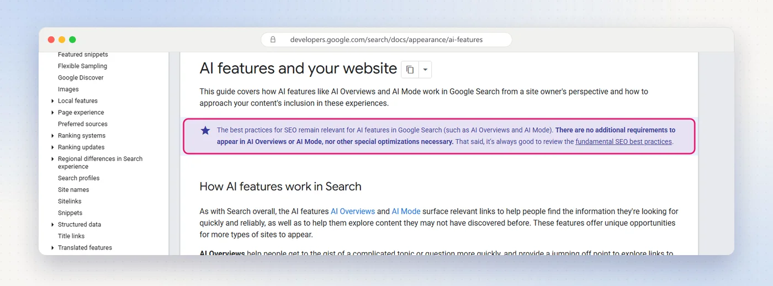This screenshot has height=286, width=773.
Task: Follow the AI Overviews link
Action: [353, 211]
